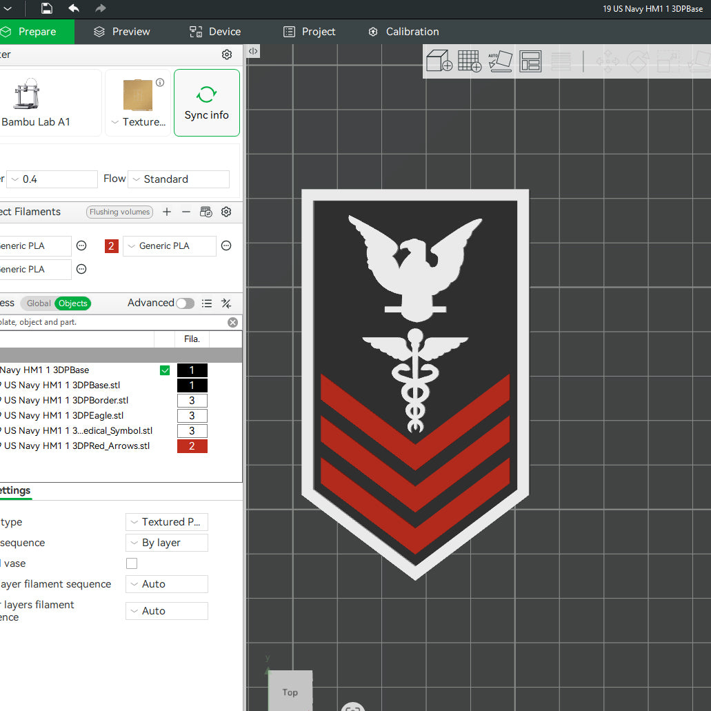Open filament 2 Generic PLA dropdown
The height and width of the screenshot is (711, 711).
point(170,246)
